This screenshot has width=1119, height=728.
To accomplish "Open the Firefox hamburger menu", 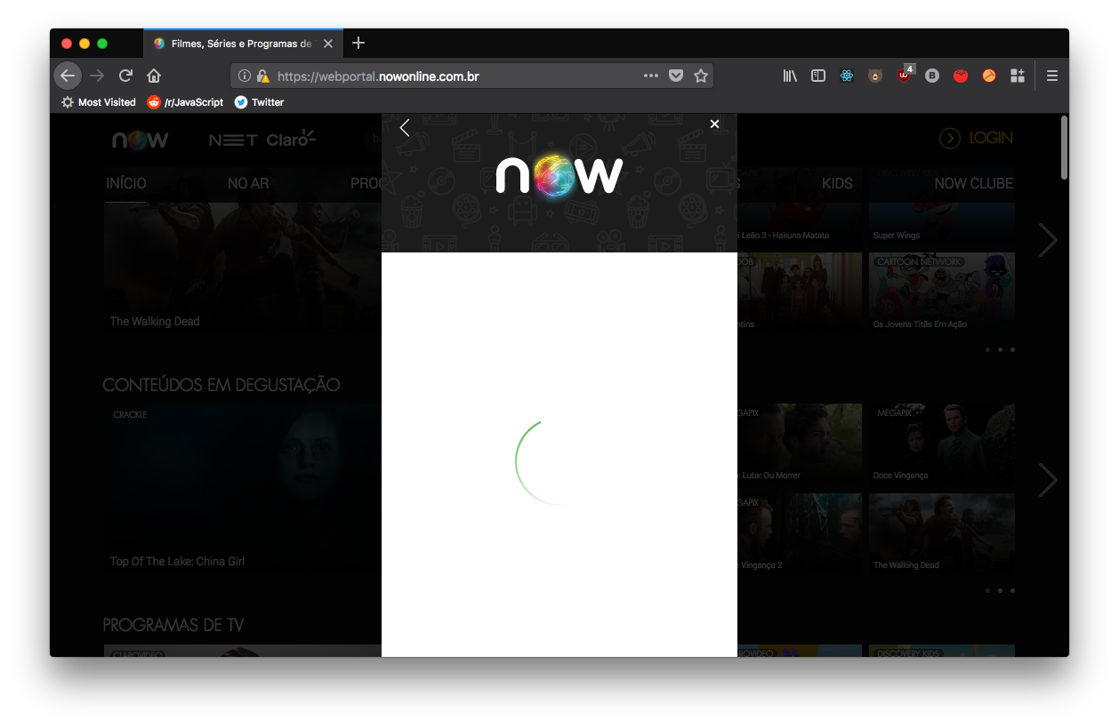I will (1052, 76).
